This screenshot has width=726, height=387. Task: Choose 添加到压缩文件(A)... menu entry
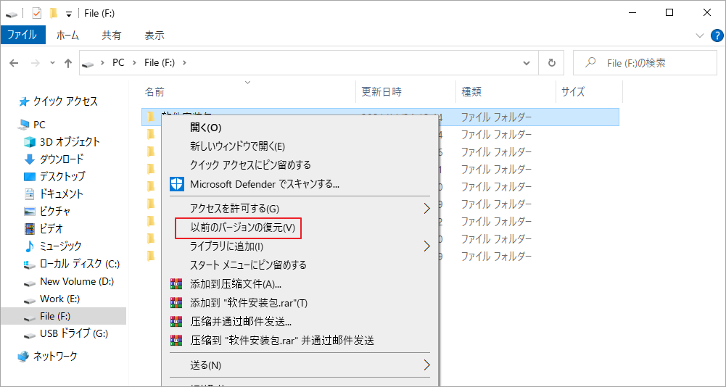tap(300, 284)
